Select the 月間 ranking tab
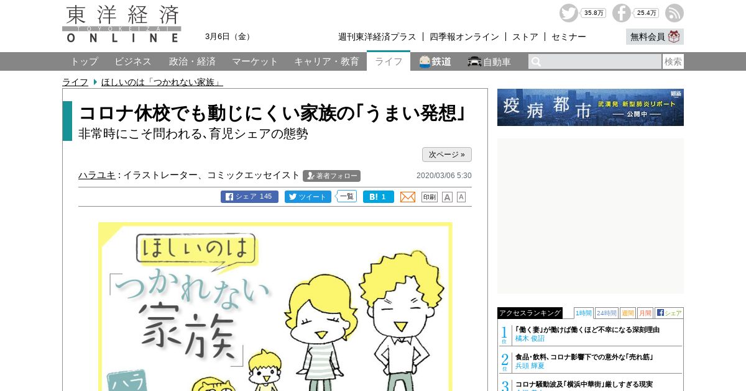Image resolution: width=746 pixels, height=391 pixels. point(645,313)
